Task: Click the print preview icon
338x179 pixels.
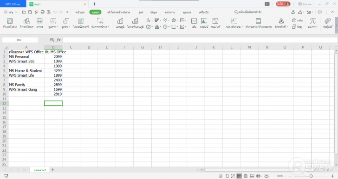Action: pos(49,12)
